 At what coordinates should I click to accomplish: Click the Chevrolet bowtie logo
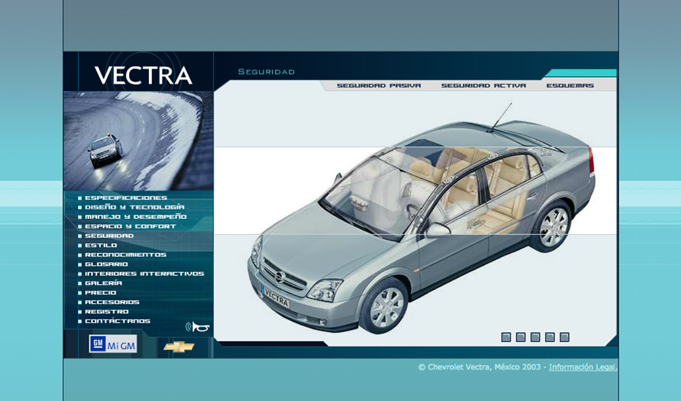tap(179, 347)
